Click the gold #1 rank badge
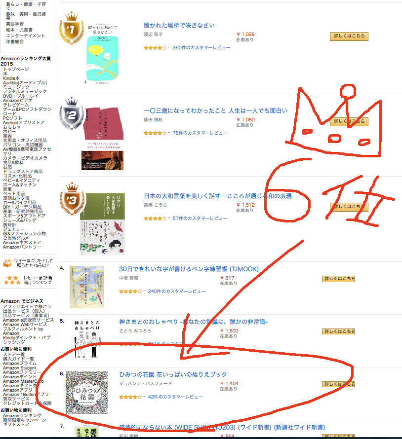The width and height of the screenshot is (402, 439). tap(72, 28)
